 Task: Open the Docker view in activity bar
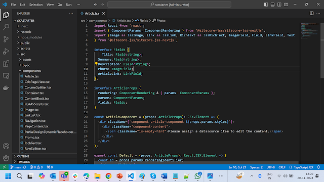(x=6, y=87)
